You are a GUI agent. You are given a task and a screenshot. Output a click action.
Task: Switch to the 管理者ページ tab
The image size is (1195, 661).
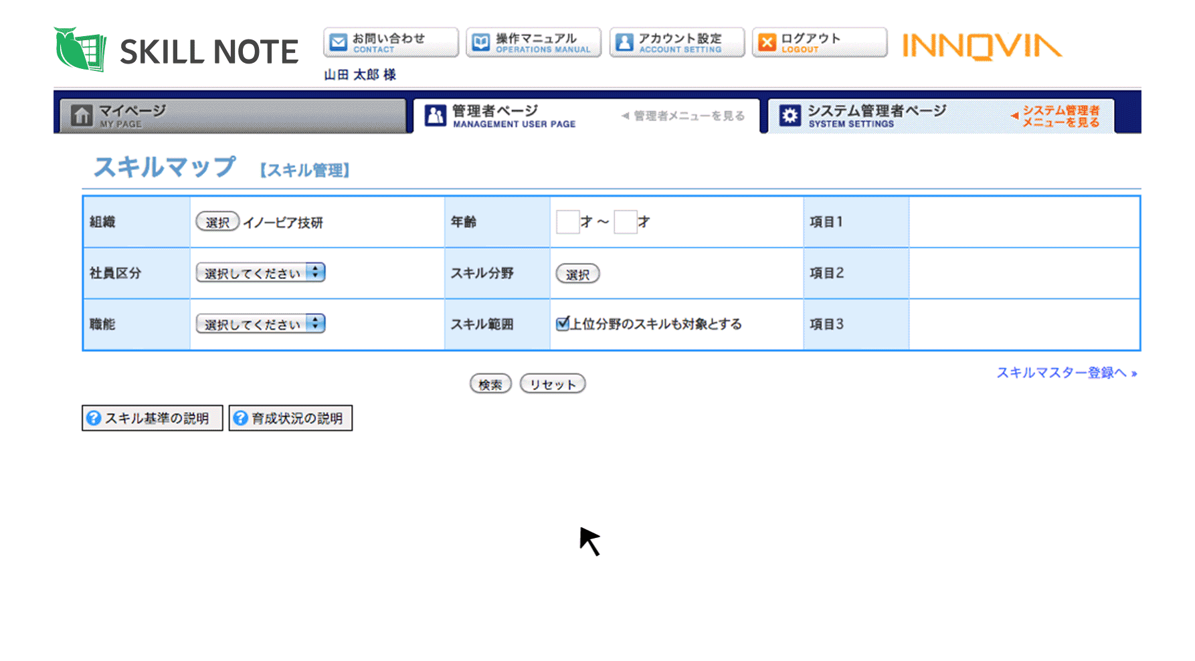tap(500, 114)
